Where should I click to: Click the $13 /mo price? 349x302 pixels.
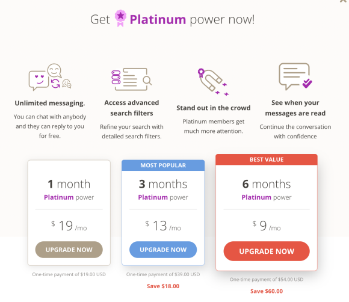coord(163,226)
